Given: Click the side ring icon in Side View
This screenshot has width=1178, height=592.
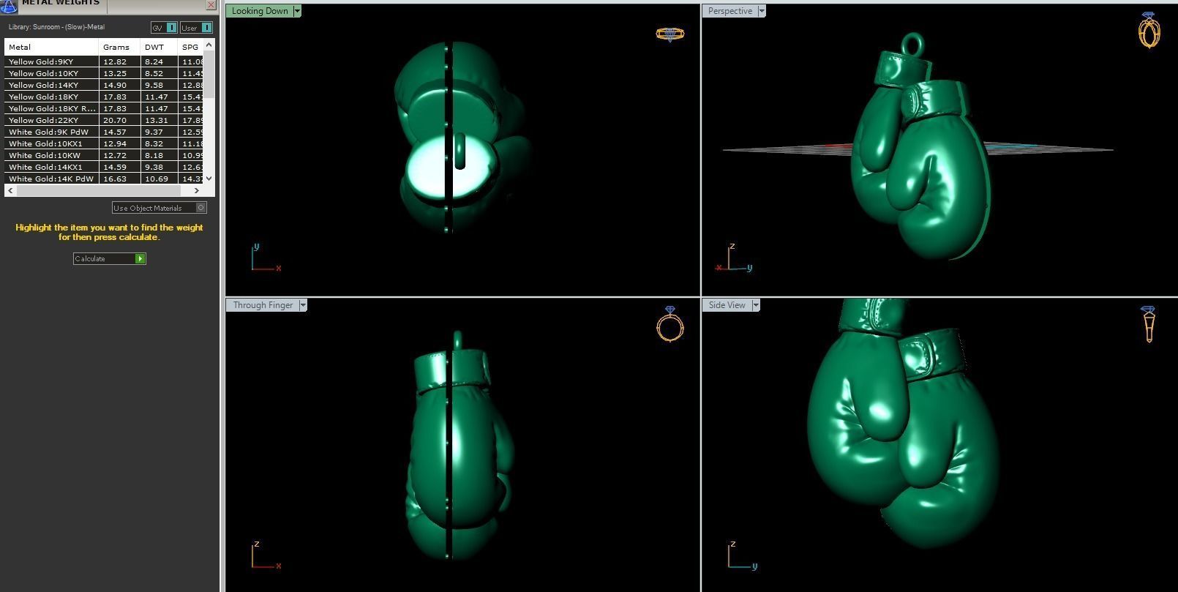Looking at the screenshot, I should tap(1149, 324).
